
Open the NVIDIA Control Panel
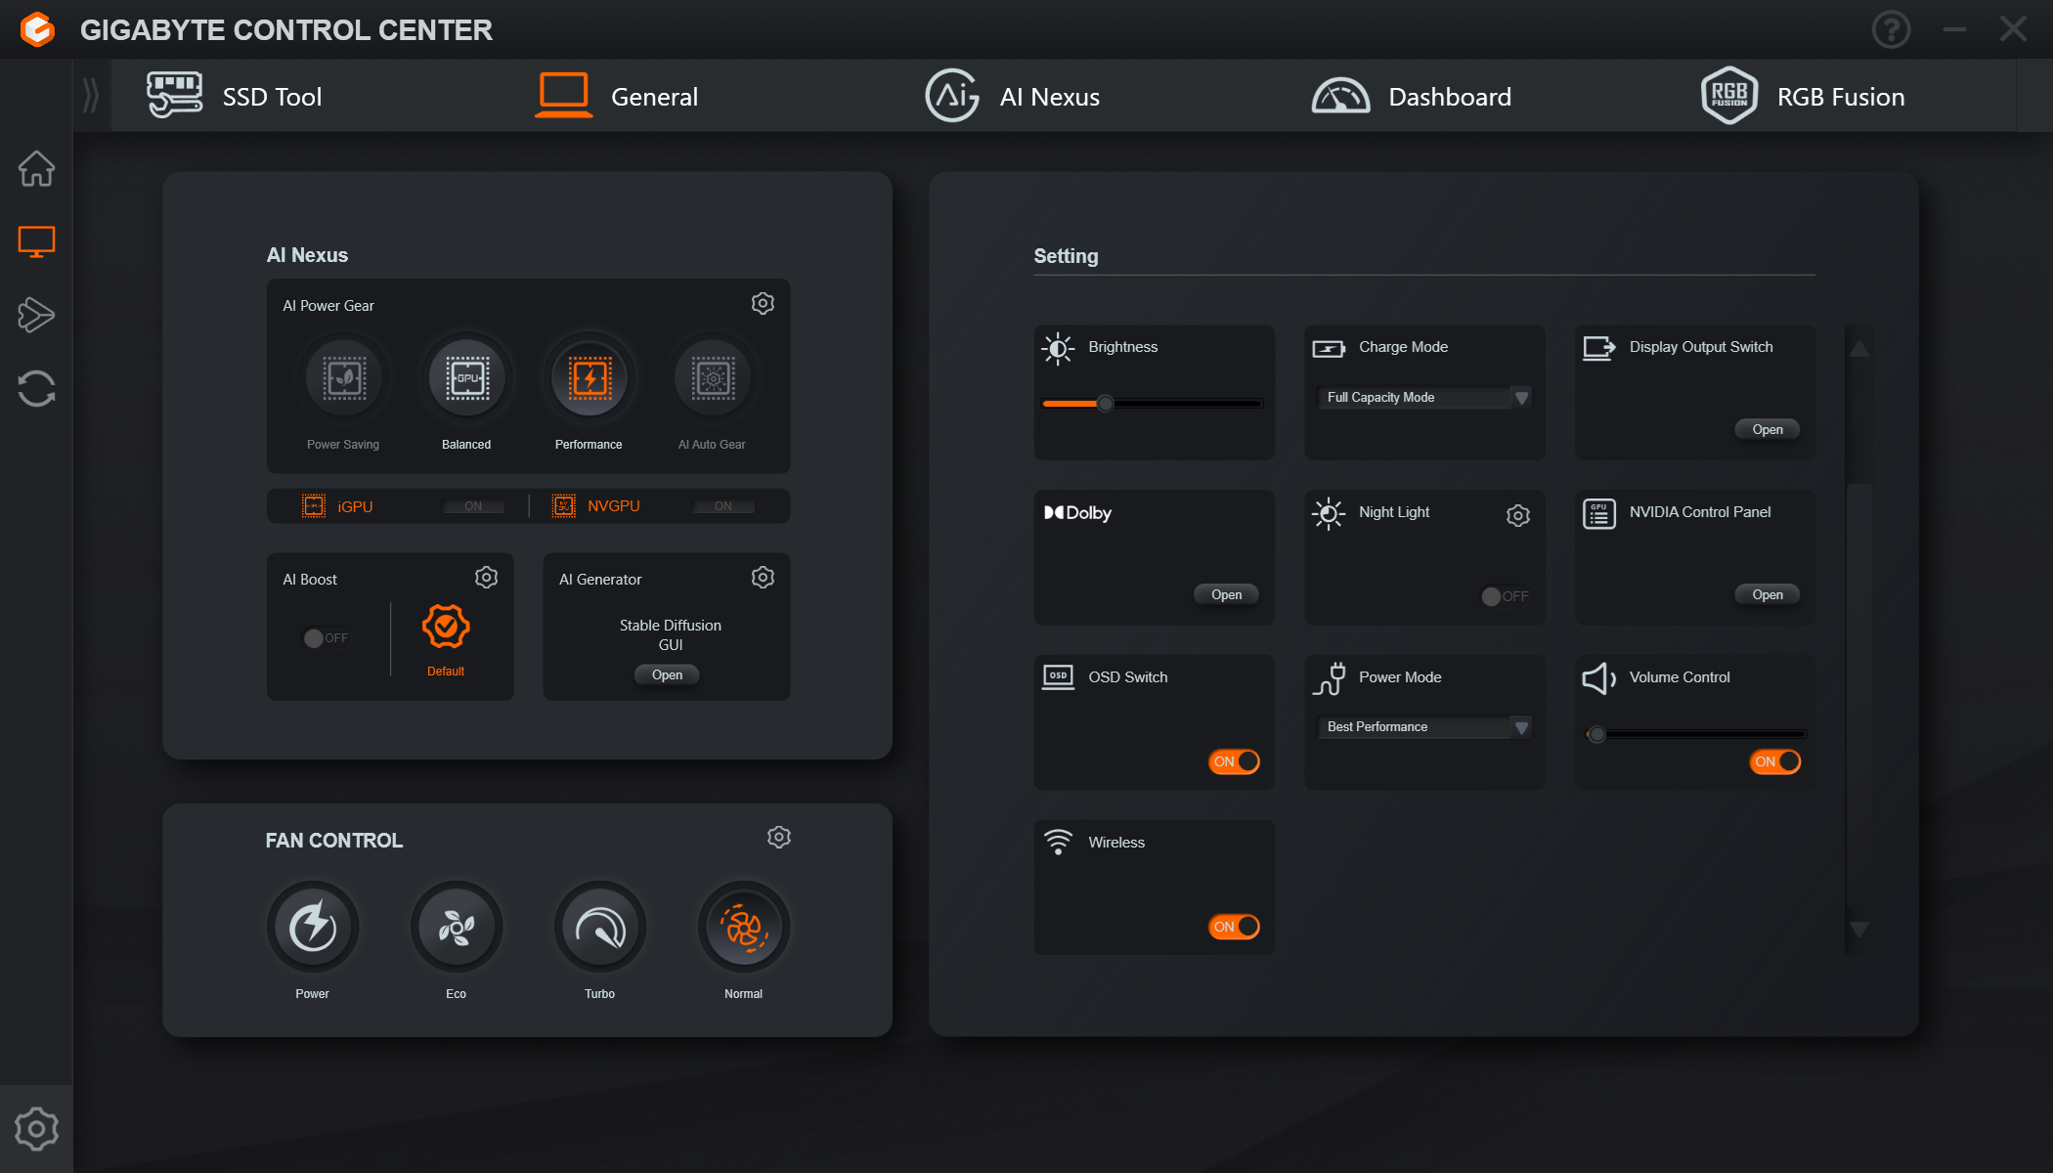tap(1767, 595)
